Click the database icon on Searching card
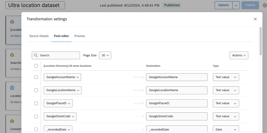267x133 pixels. (x=12, y=55)
